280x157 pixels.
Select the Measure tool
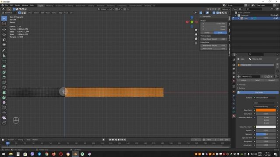(x=4, y=56)
